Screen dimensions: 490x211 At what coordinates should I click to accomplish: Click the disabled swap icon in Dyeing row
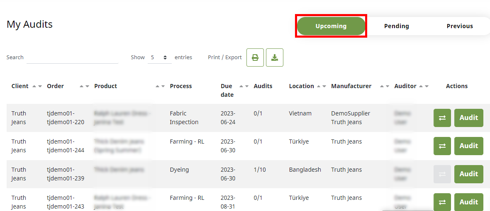pyautogui.click(x=442, y=174)
